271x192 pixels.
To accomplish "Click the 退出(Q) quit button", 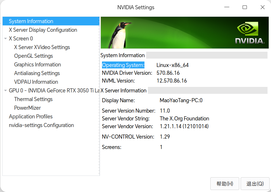I will (x=255, y=184).
